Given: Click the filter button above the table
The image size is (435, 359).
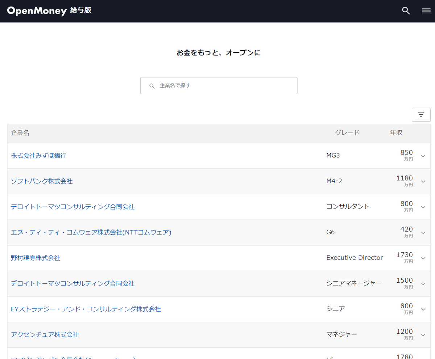Looking at the screenshot, I should point(421,115).
